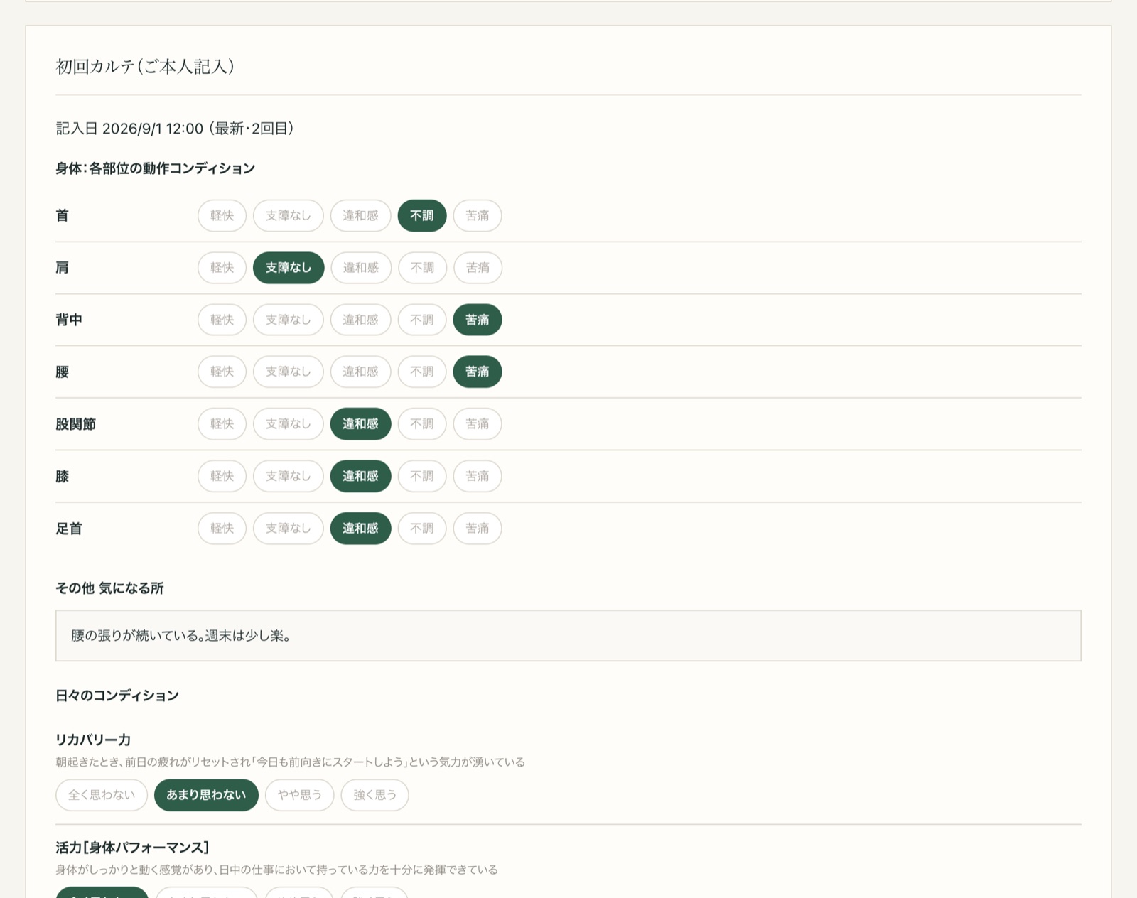This screenshot has height=898, width=1137.
Task: Select 苦痛 for the 足首 row
Action: point(478,529)
